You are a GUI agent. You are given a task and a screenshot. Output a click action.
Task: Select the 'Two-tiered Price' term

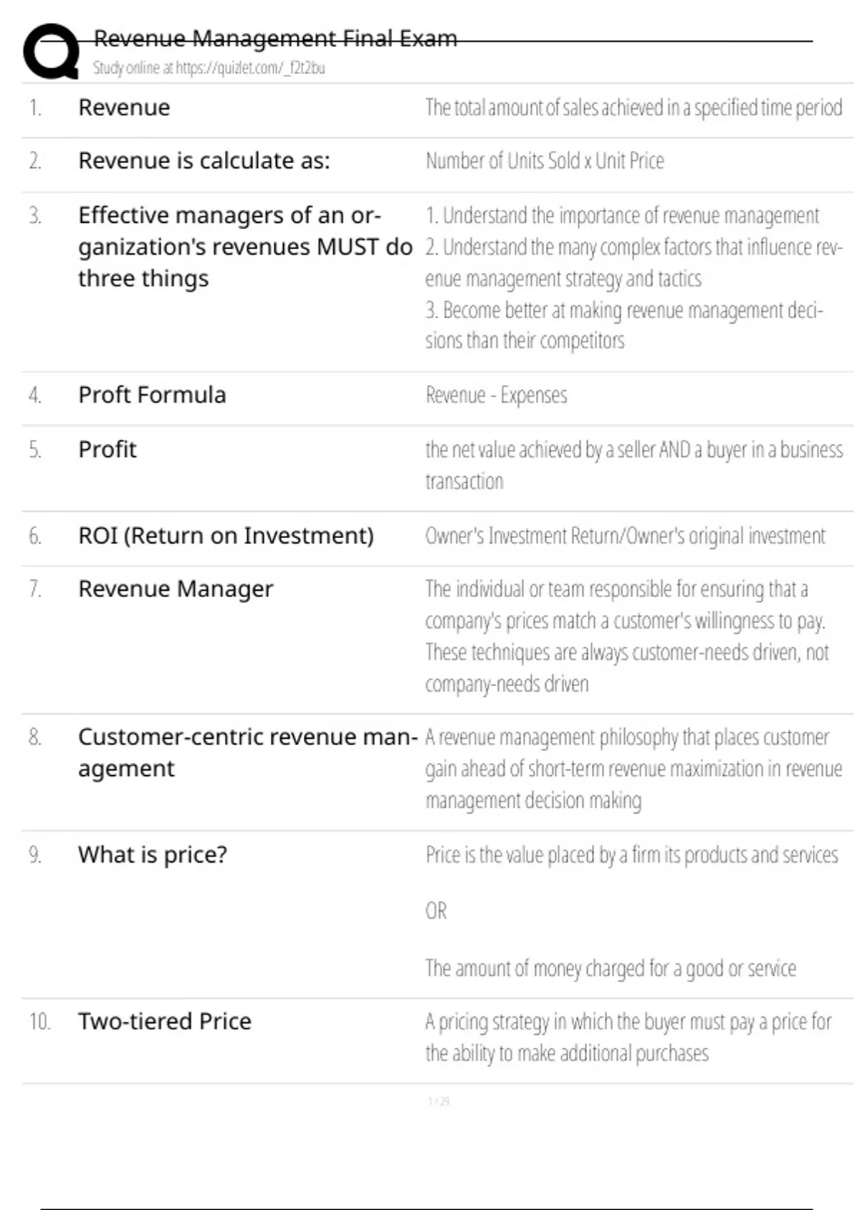[x=165, y=1021]
